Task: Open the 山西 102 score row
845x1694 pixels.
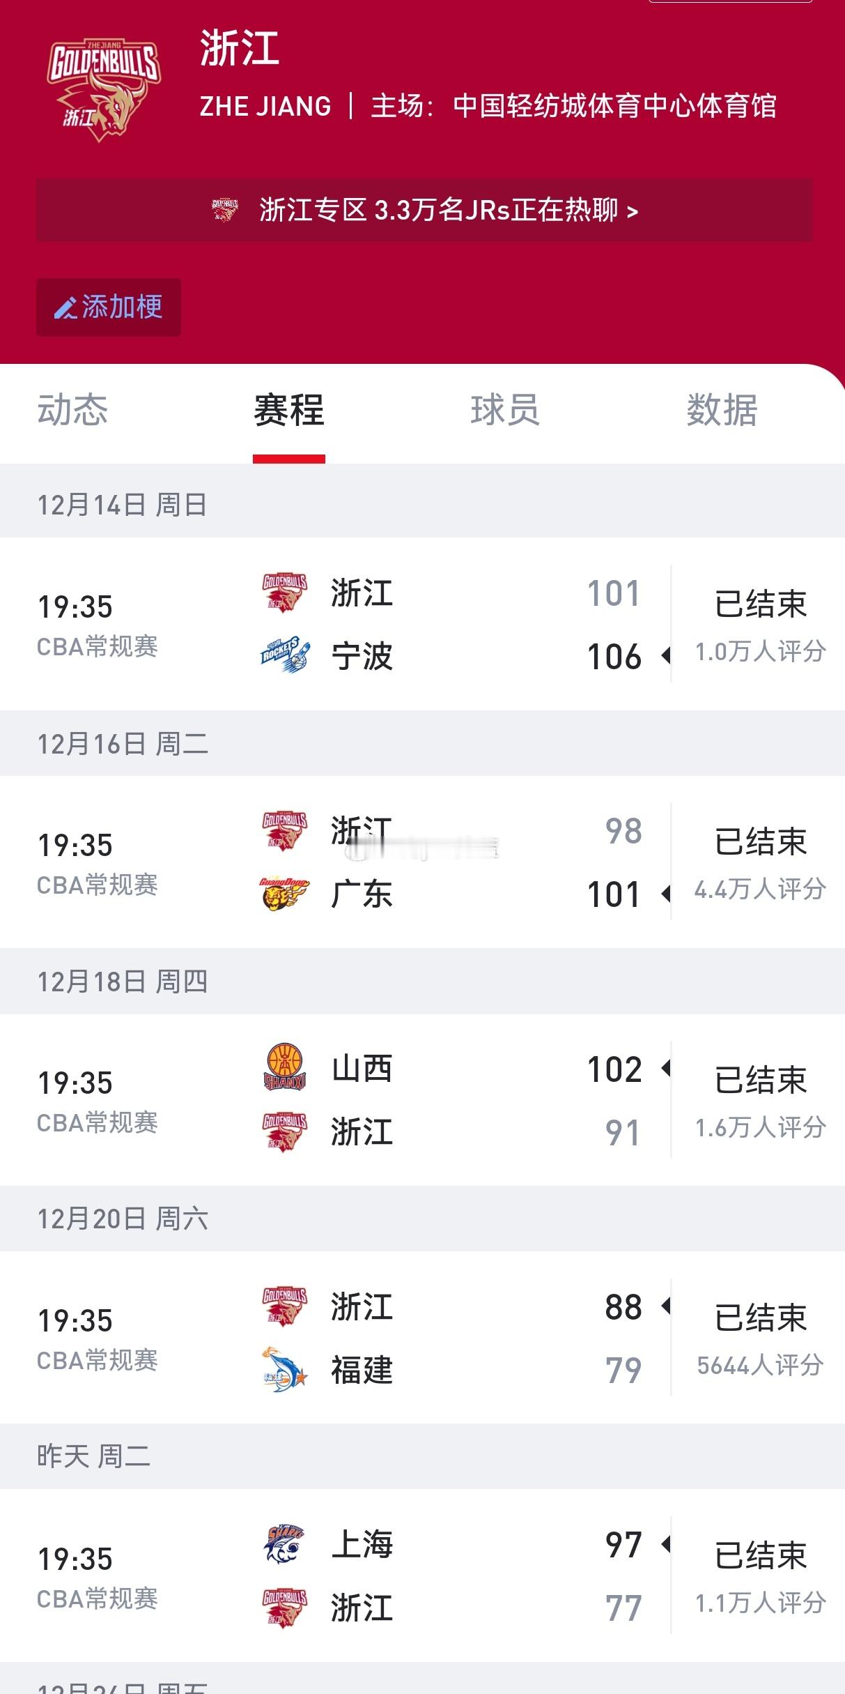Action: [x=460, y=1068]
